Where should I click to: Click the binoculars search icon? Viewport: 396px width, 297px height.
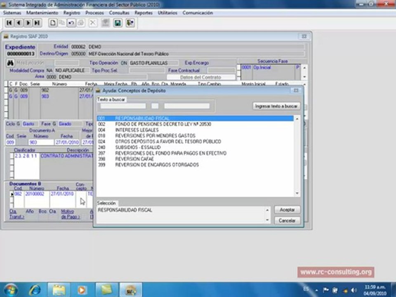click(10, 63)
